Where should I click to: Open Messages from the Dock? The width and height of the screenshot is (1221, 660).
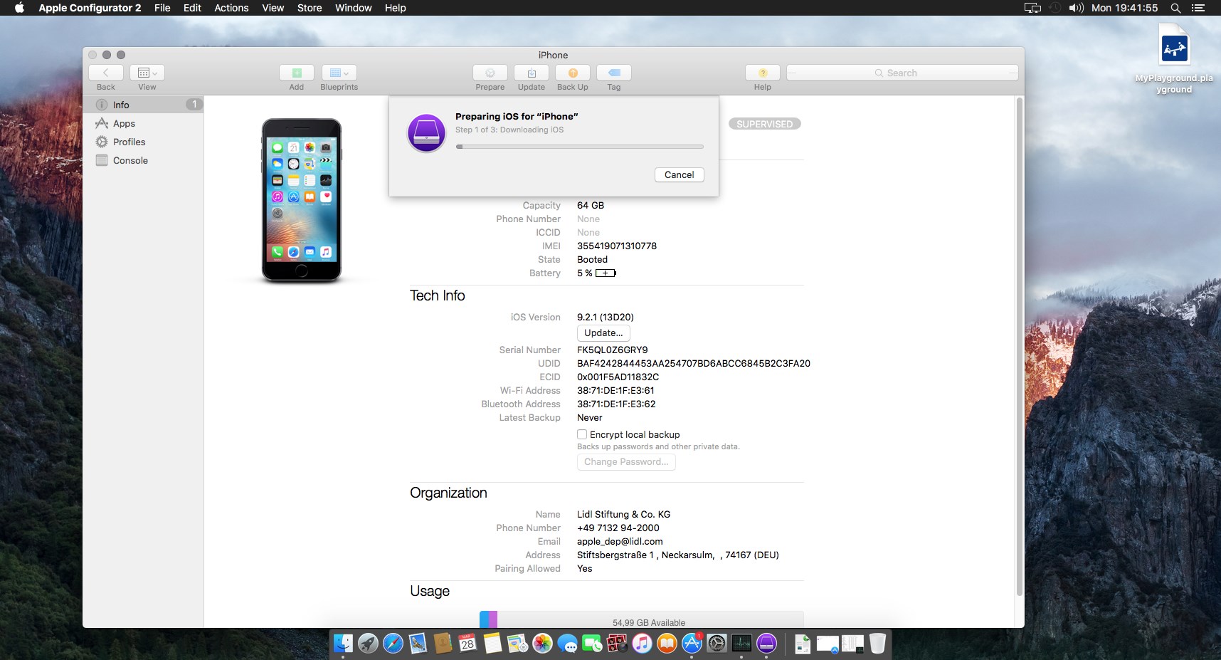[x=567, y=644]
